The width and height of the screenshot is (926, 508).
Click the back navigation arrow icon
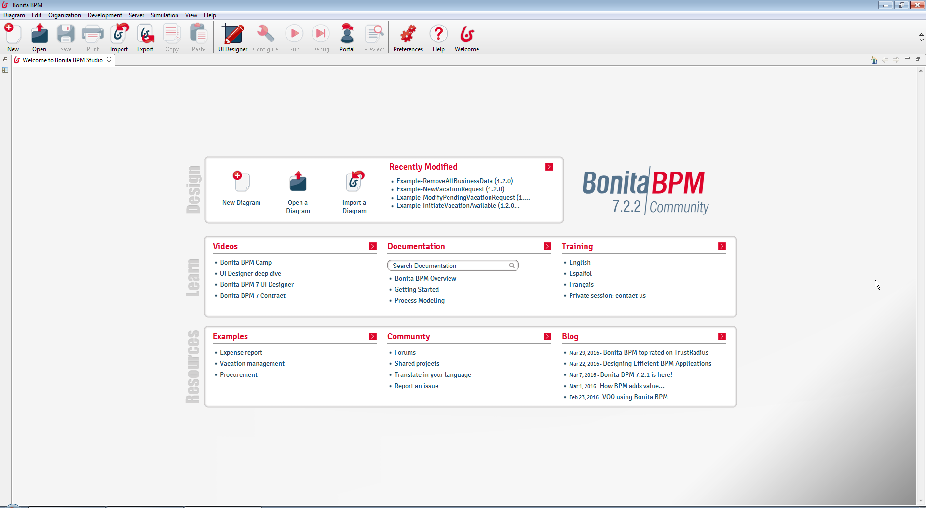tap(885, 60)
